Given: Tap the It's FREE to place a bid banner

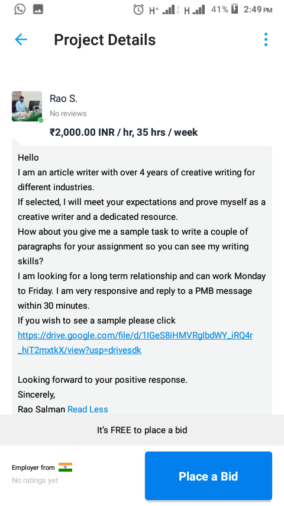Looking at the screenshot, I should (142, 430).
